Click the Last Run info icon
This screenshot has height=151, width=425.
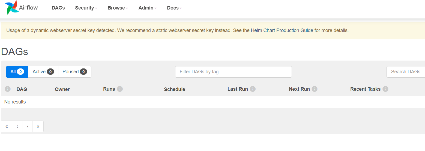coord(253,89)
